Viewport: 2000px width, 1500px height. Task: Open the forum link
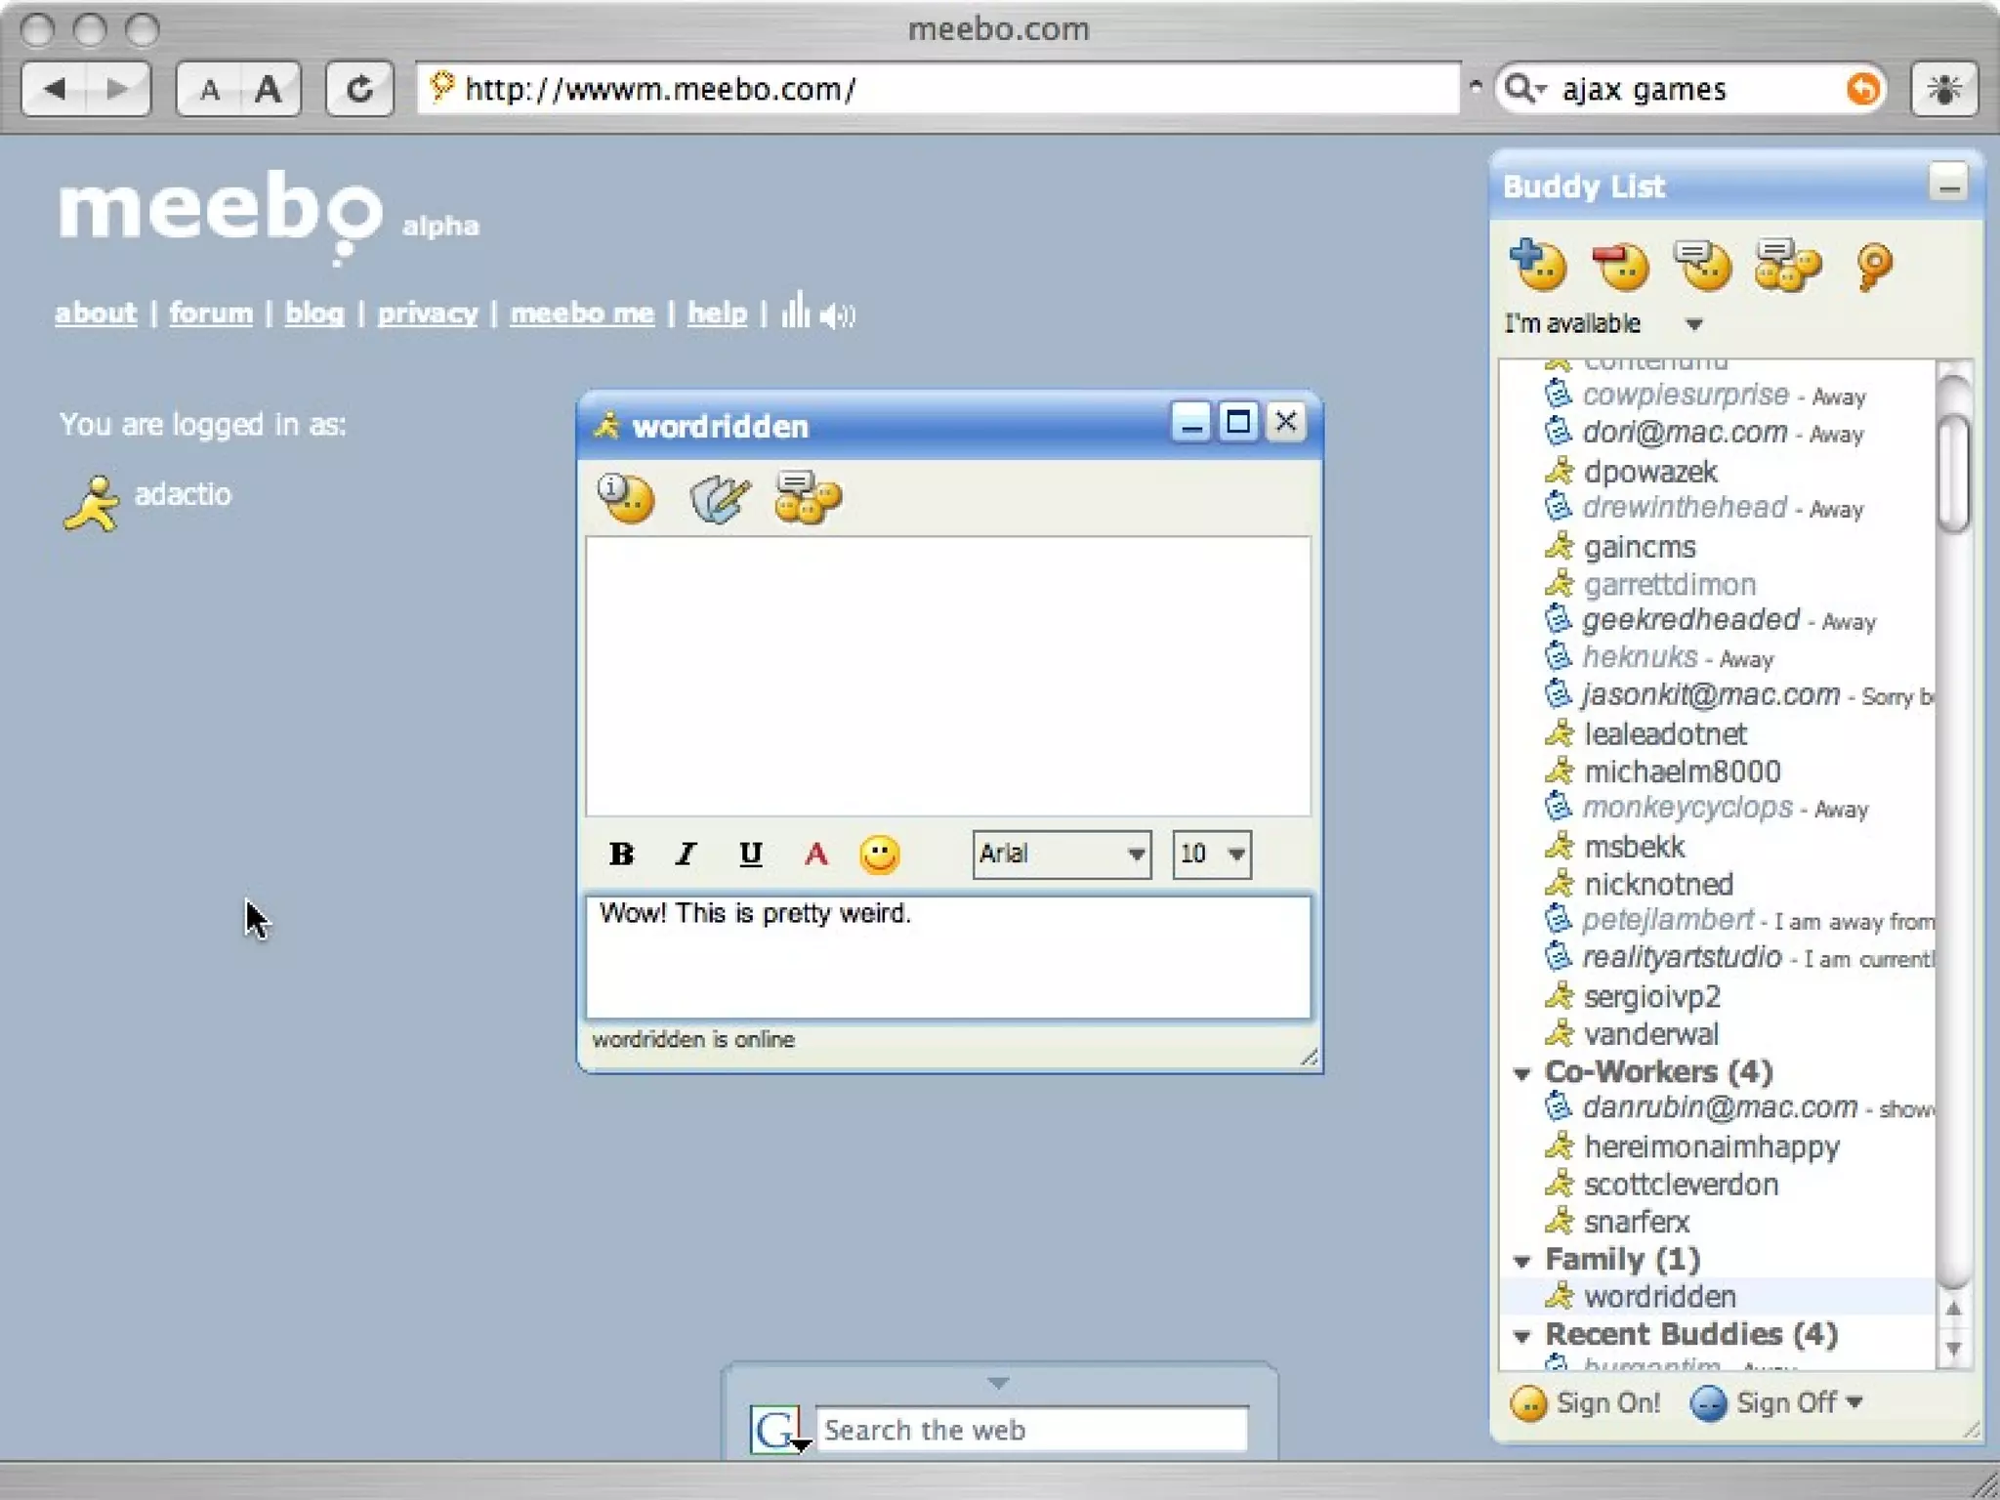211,313
